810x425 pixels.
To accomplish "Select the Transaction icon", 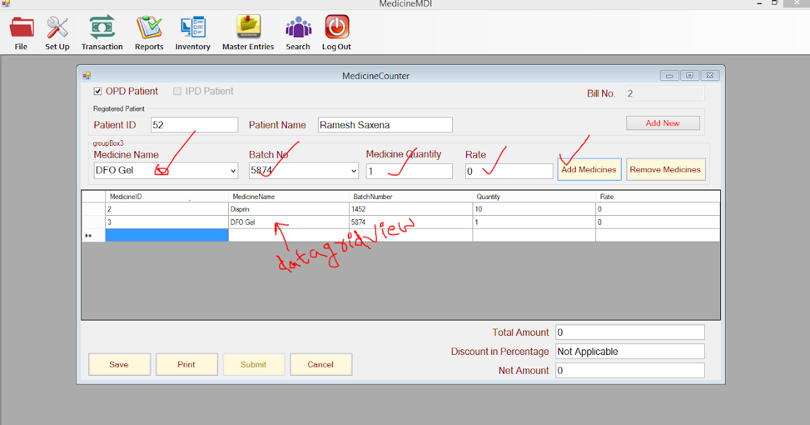I will 102,31.
